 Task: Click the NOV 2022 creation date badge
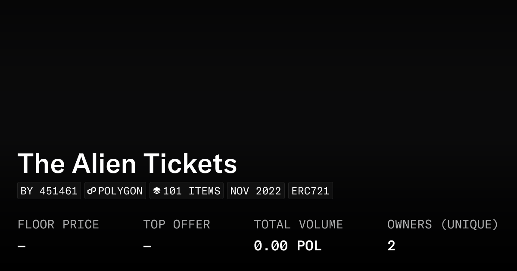point(255,191)
